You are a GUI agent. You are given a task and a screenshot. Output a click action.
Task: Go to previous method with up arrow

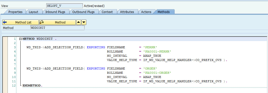point(78,22)
